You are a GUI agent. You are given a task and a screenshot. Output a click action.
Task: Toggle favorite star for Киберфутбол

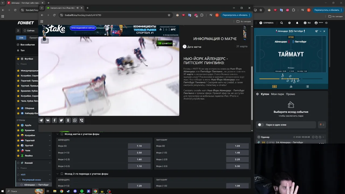(x=18, y=113)
